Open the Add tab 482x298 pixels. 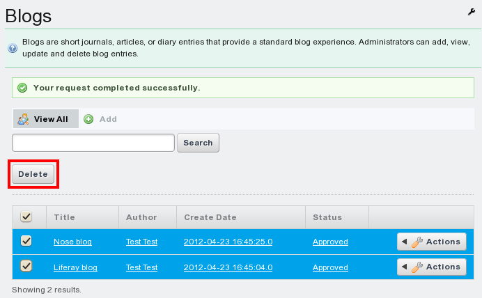pos(100,119)
